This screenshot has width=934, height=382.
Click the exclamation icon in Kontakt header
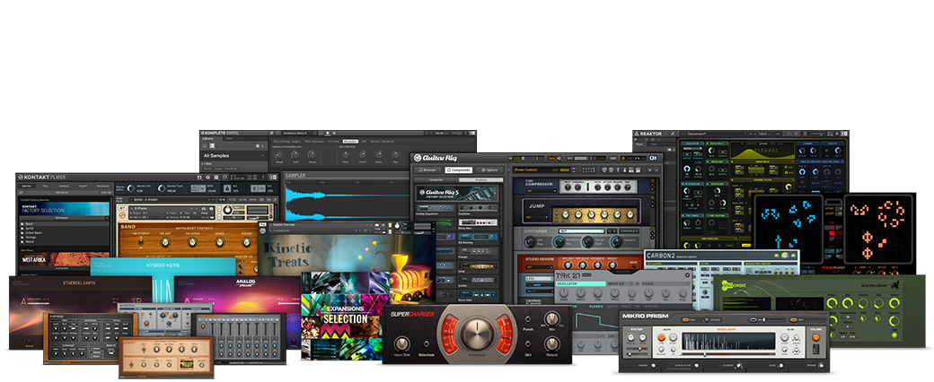click(x=262, y=178)
